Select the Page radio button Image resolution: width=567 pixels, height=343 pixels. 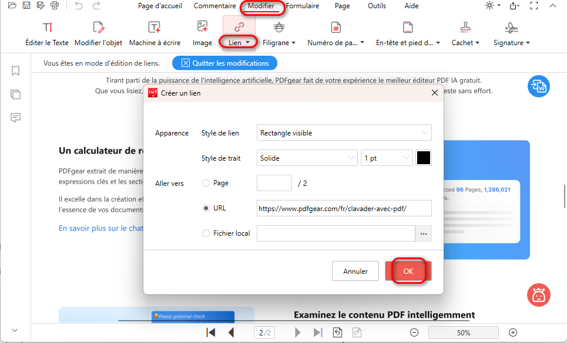206,183
